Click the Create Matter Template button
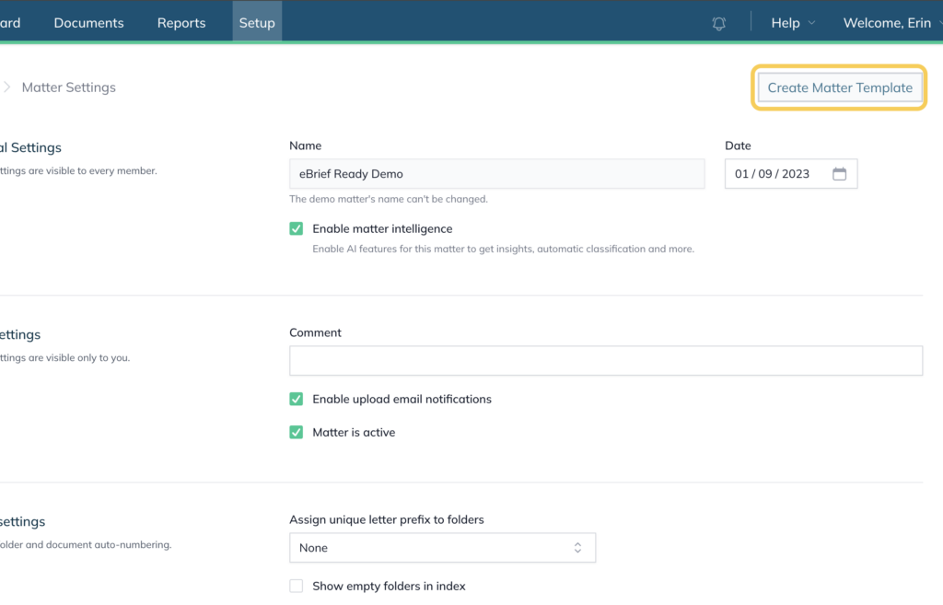943x605 pixels. click(839, 87)
